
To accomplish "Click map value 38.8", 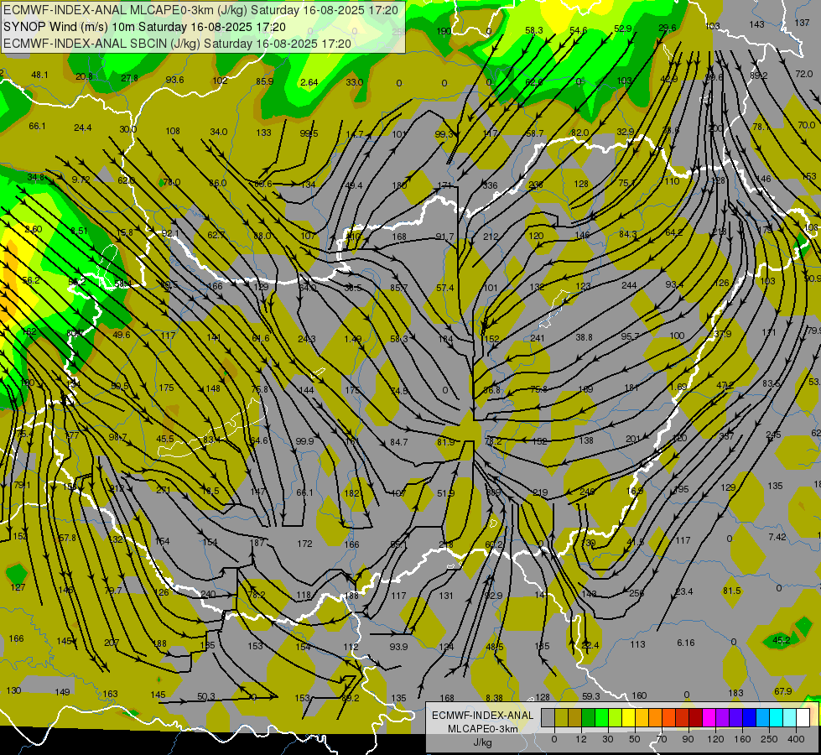I will click(x=584, y=338).
